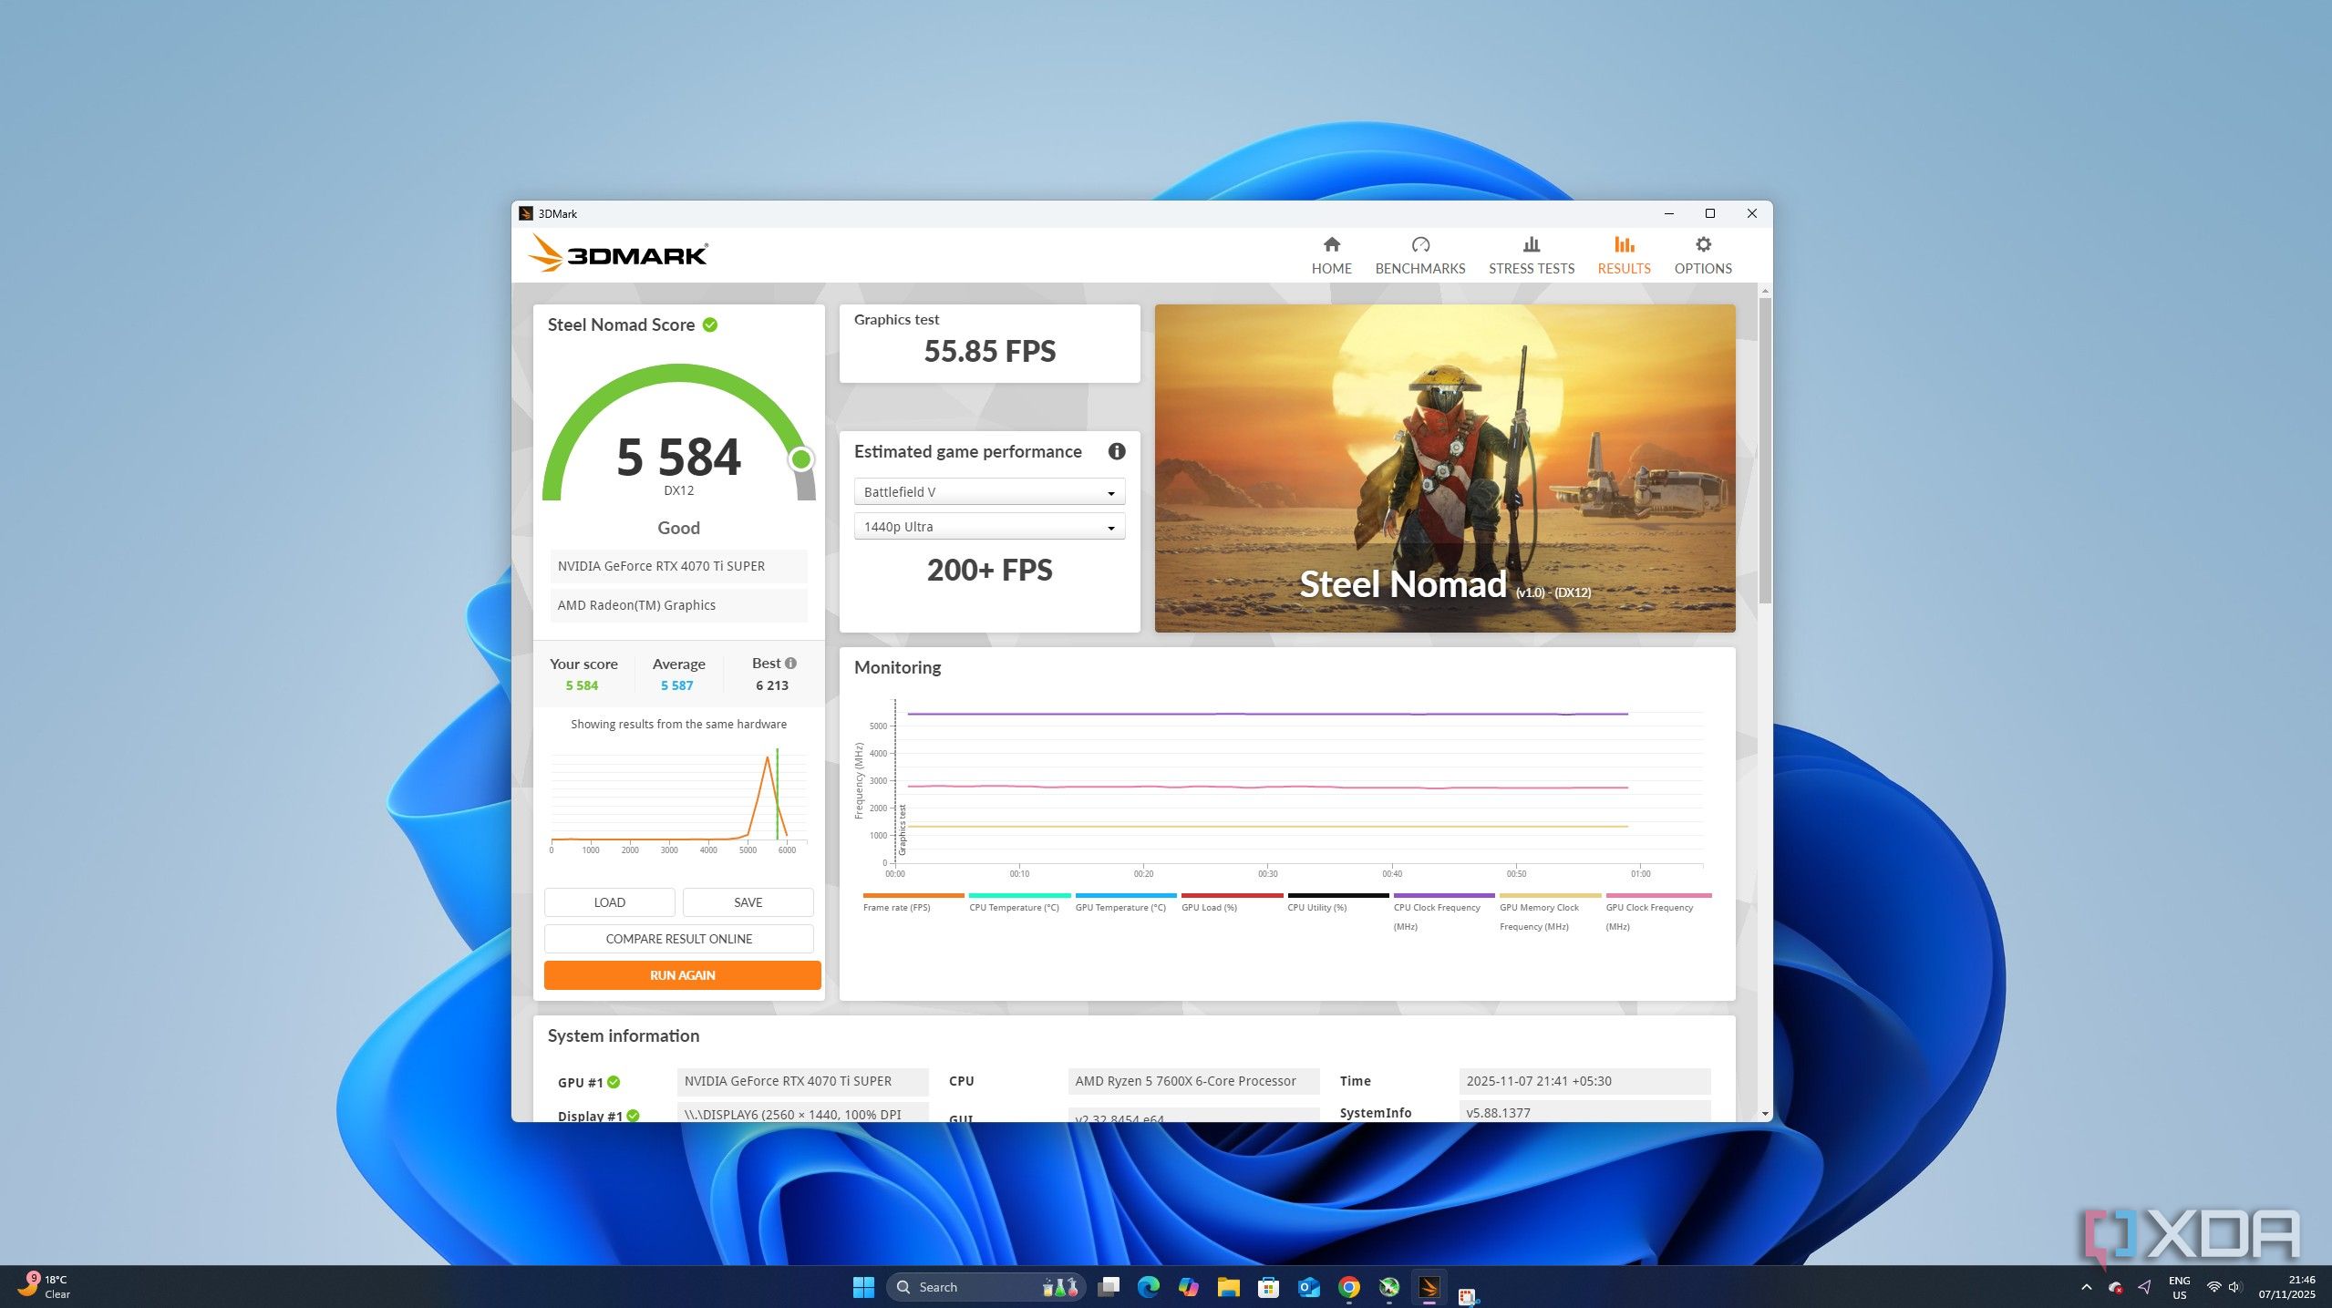Click the AMD Ryzen 5 7600X CPU value
Viewport: 2332px width, 1308px height.
pos(1193,1081)
